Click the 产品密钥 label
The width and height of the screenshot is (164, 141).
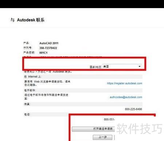tap(29, 52)
